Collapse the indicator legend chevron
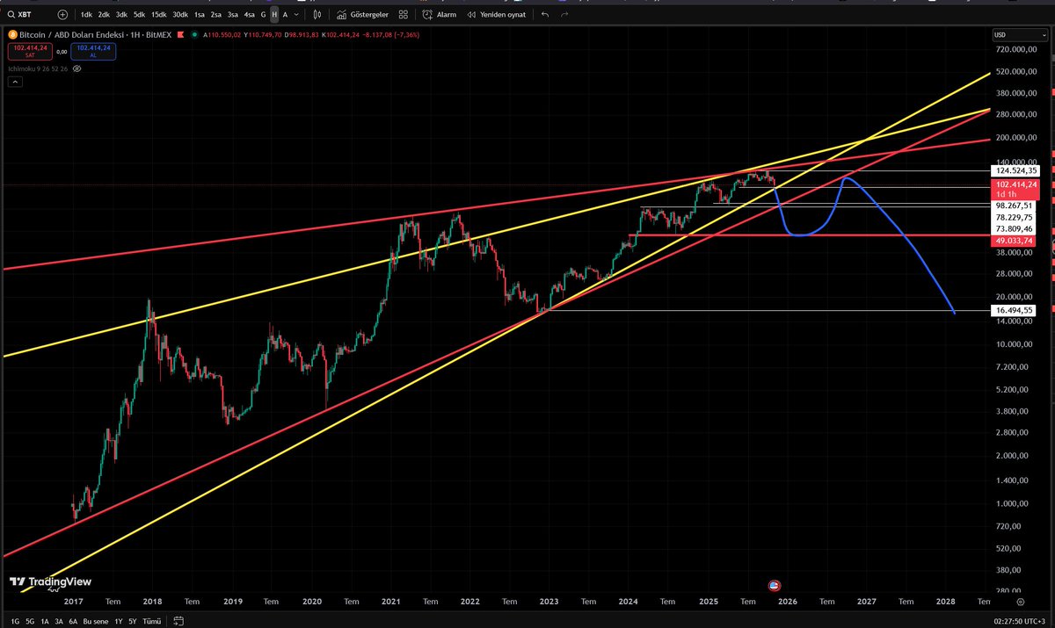 click(15, 81)
